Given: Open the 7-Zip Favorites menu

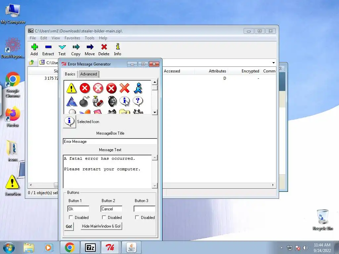Looking at the screenshot, I should pos(72,38).
